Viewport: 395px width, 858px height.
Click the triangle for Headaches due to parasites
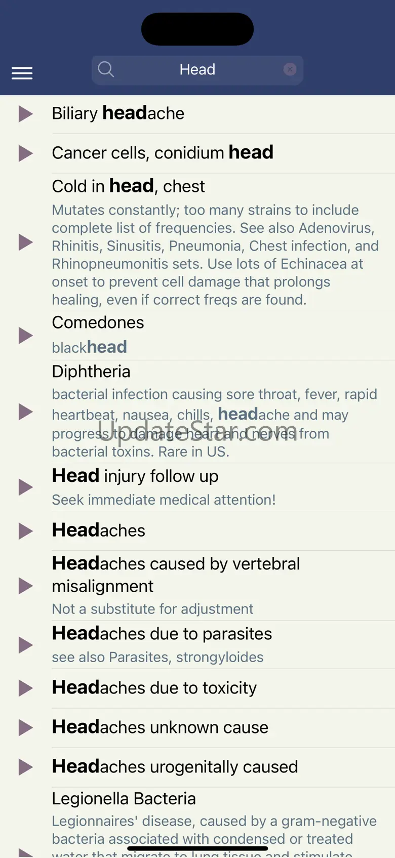(25, 645)
